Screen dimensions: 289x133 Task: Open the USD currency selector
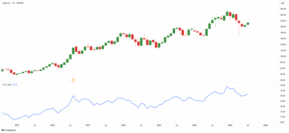[282, 3]
